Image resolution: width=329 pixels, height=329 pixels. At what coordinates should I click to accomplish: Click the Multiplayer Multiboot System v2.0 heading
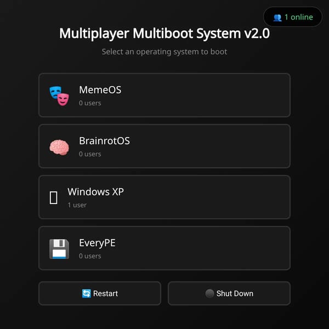click(x=164, y=33)
